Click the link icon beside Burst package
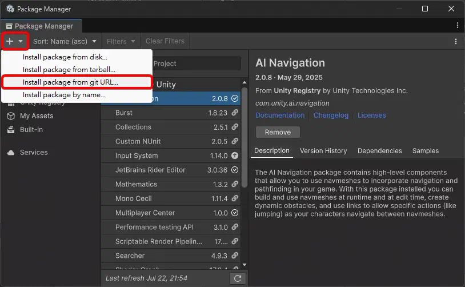465x287 pixels. tap(235, 113)
